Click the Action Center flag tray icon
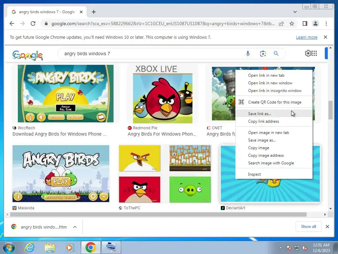The image size is (338, 254). click(x=289, y=248)
